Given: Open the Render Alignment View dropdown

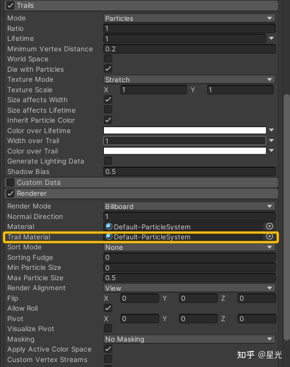Looking at the screenshot, I should click(189, 288).
